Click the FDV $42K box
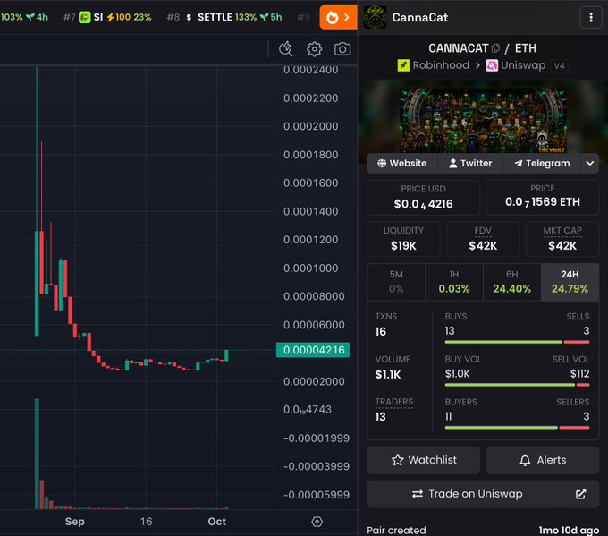Screen dimensions: 608x536 click(x=483, y=239)
